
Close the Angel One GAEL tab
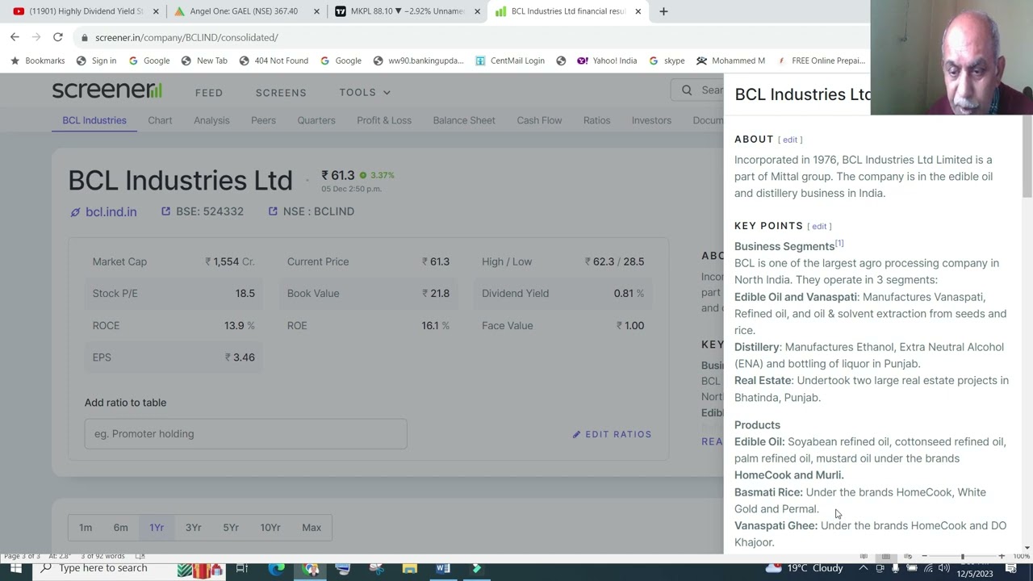pos(316,11)
